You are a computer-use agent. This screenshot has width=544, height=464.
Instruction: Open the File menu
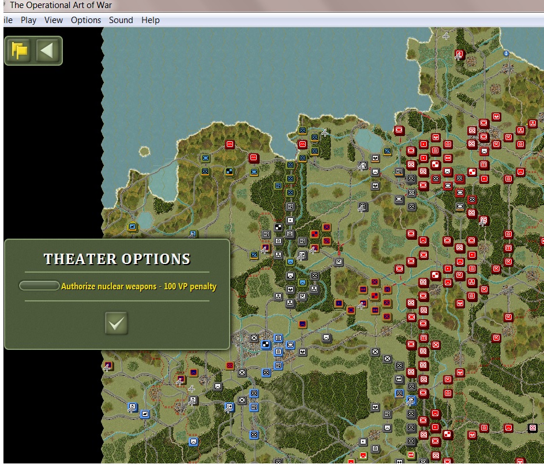point(7,20)
